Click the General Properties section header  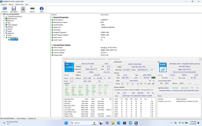tap(61, 17)
